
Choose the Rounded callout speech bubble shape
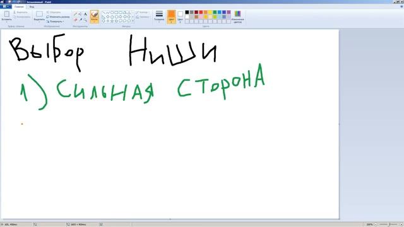(x=121, y=21)
